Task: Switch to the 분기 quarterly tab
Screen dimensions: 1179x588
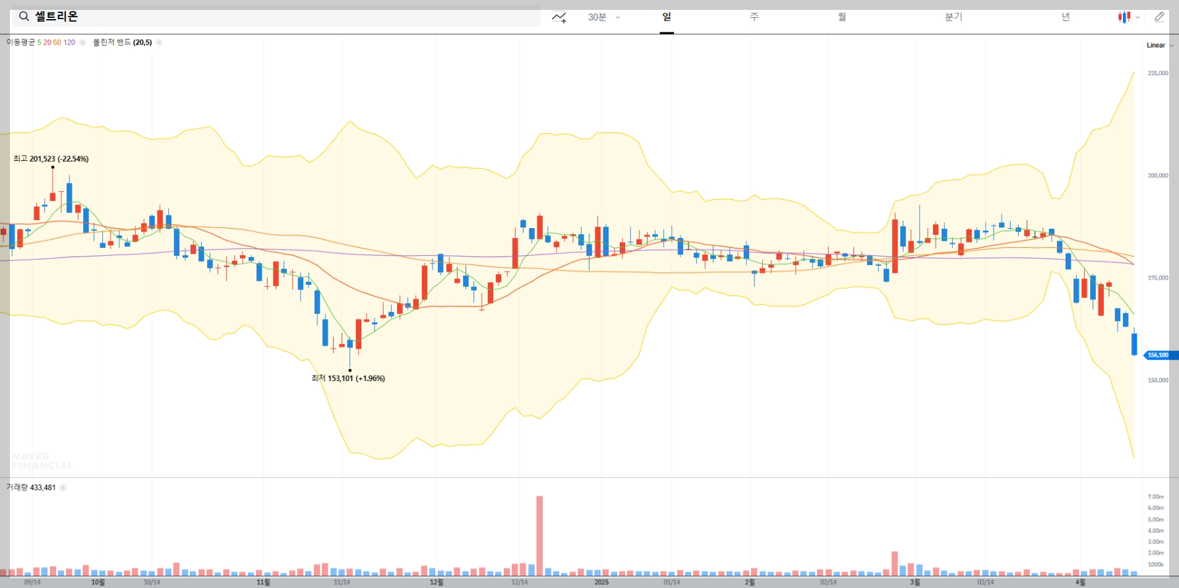Action: [x=953, y=17]
